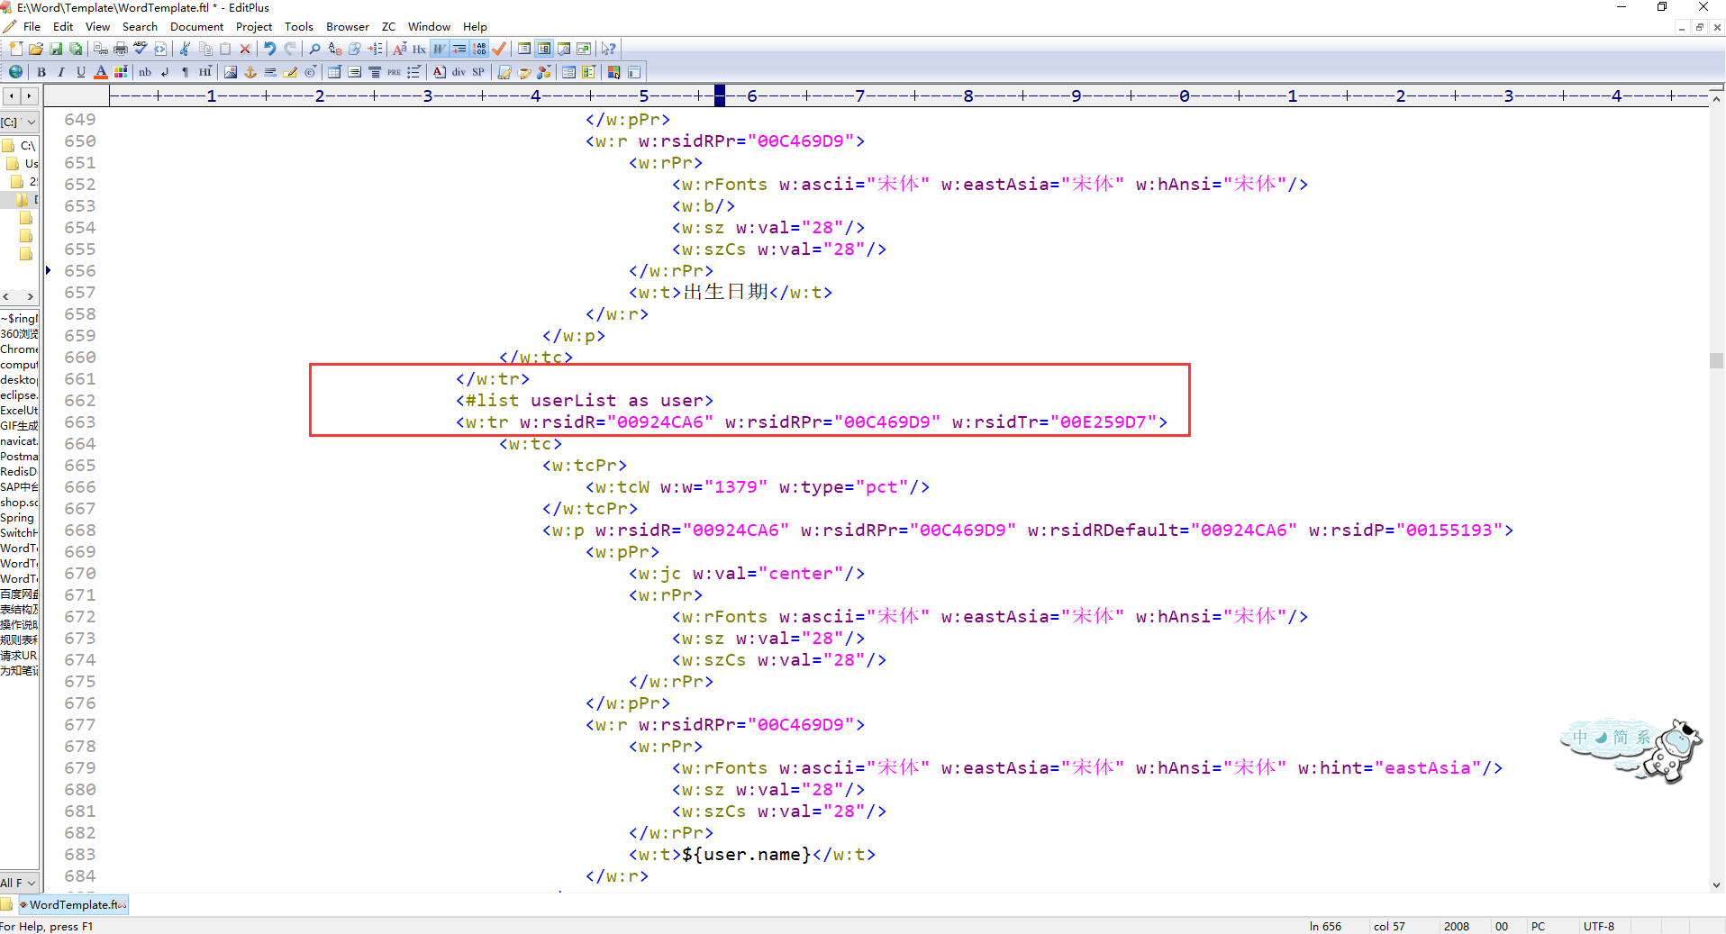Open the heading dropdown next to Hi icon
1726x934 pixels.
pos(211,67)
